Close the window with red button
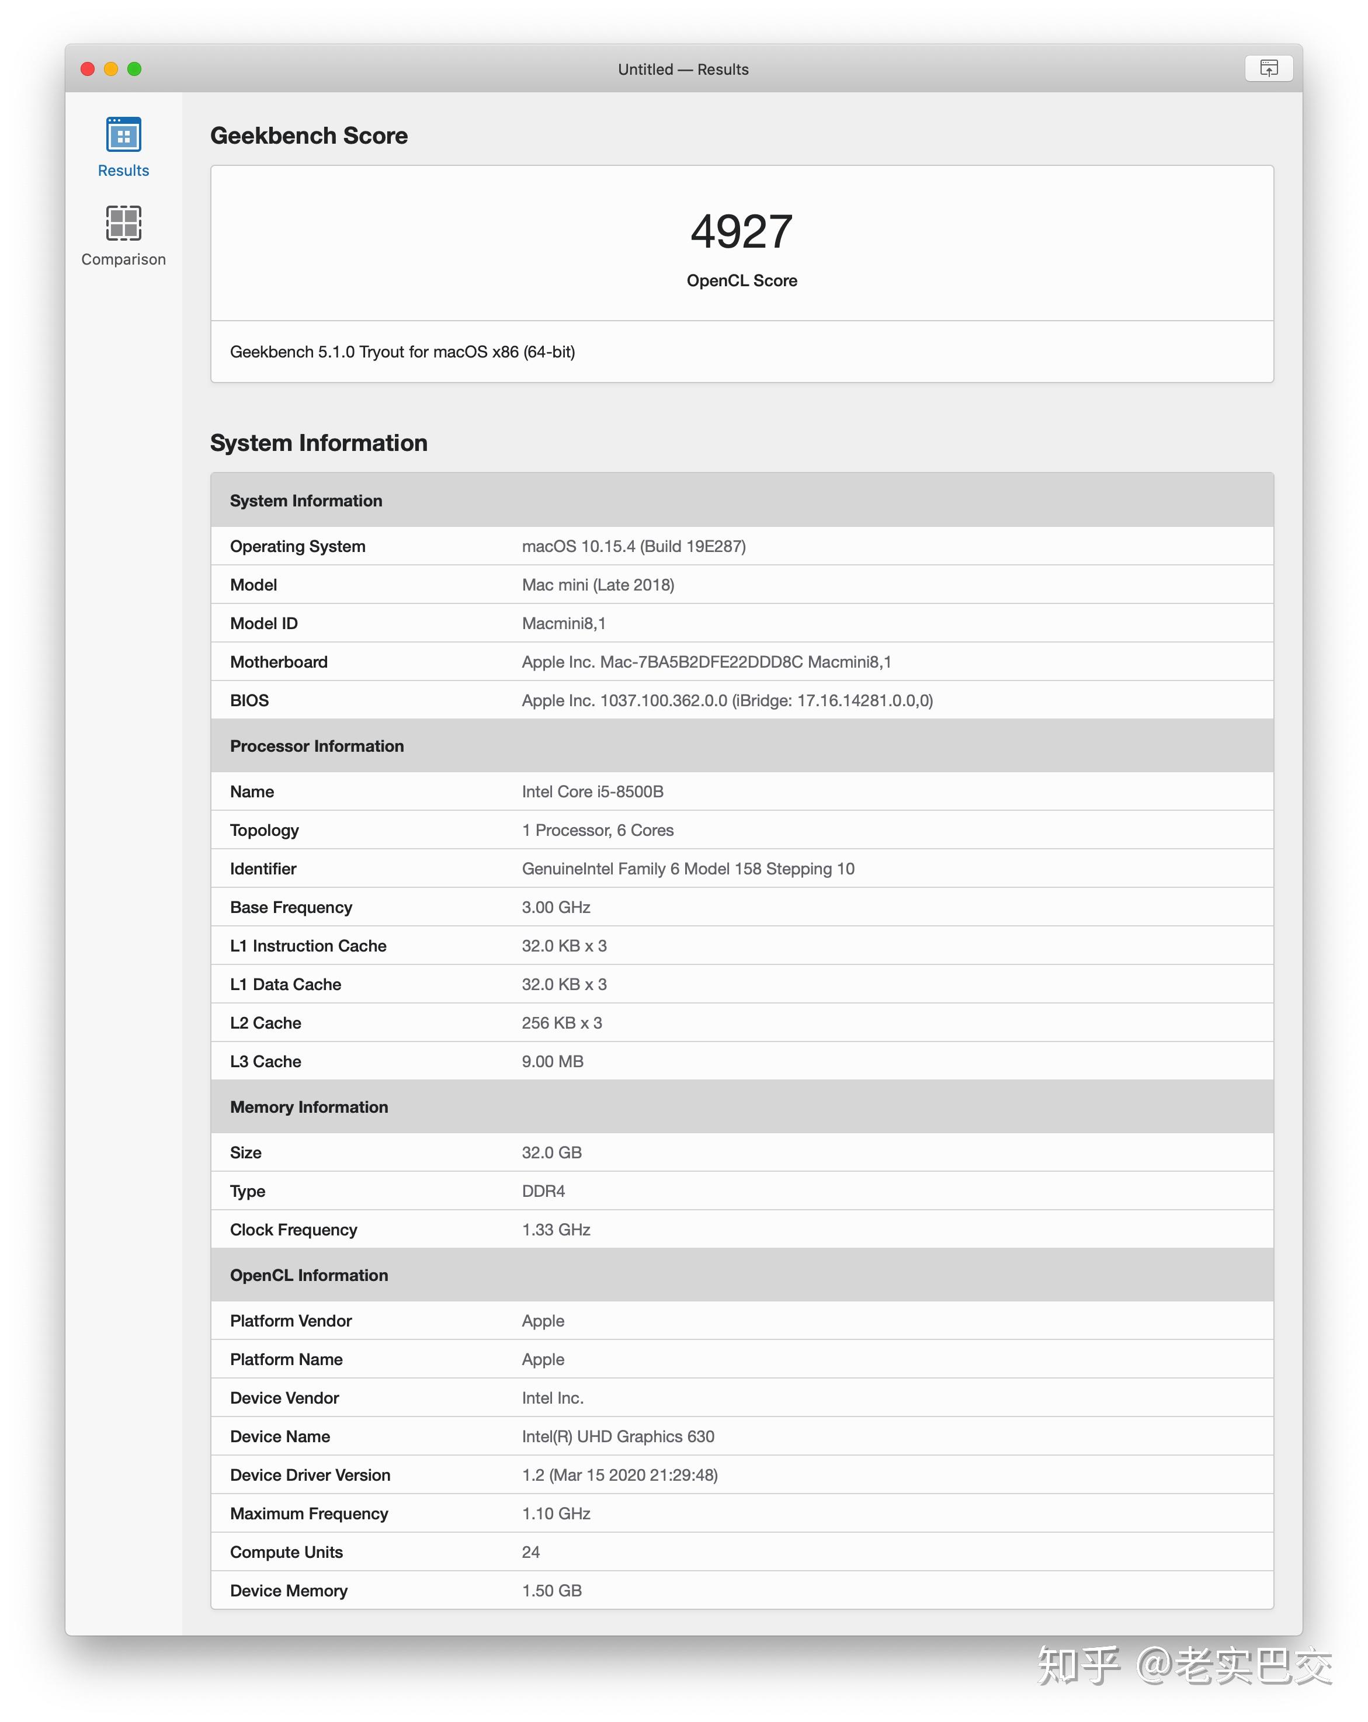1368x1722 pixels. 88,69
